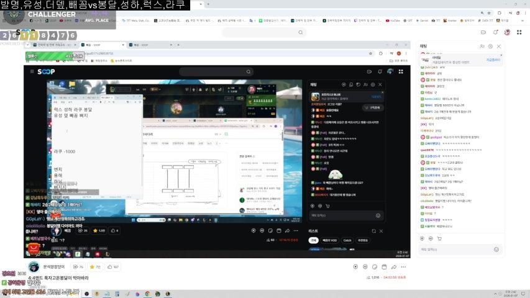Click the subscribe button in the inner chat
The width and height of the screenshot is (530, 298).
click(373, 107)
